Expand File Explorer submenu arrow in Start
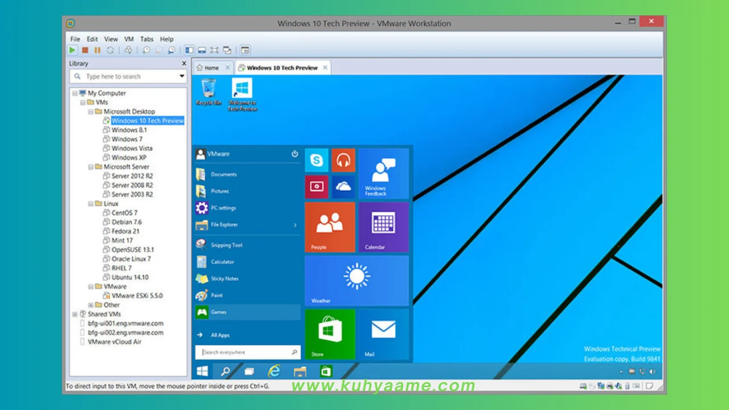Screen dimensions: 729x410 pos(295,225)
